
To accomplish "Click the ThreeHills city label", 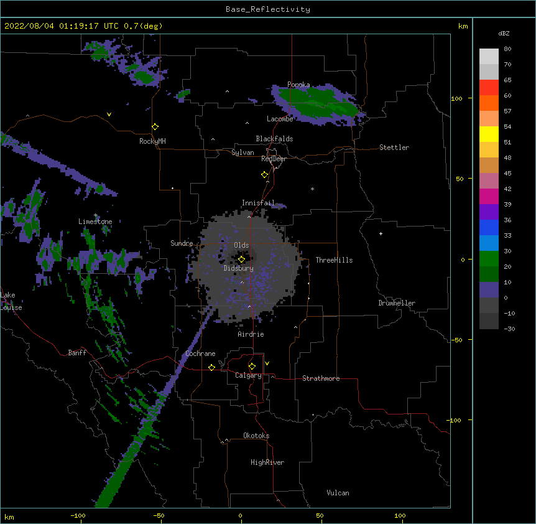I will 334,260.
